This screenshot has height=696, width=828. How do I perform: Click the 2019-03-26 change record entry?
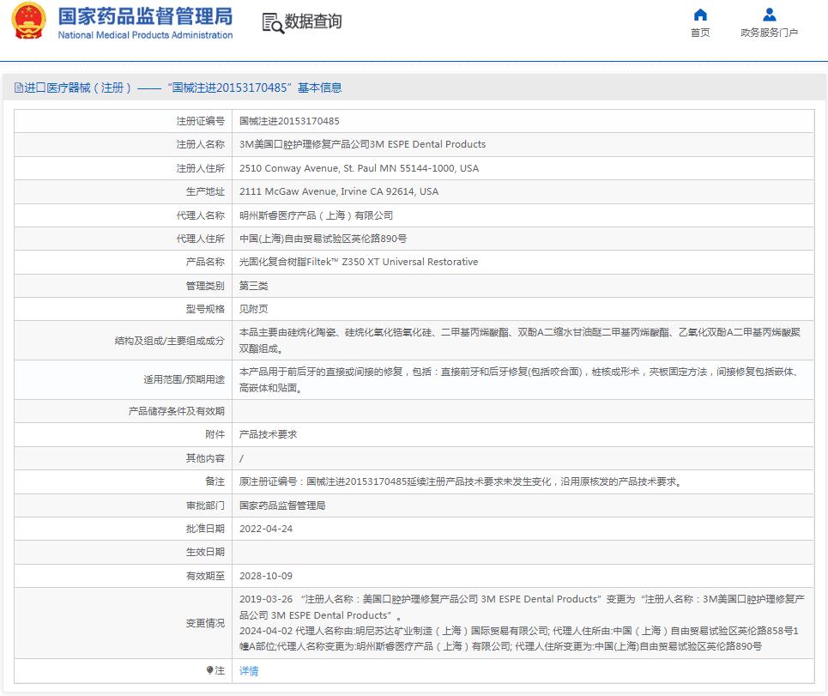click(x=523, y=607)
